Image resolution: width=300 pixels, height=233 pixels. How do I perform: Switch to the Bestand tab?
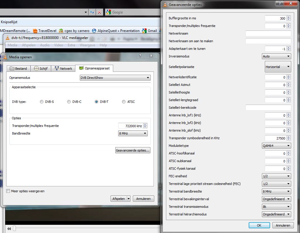pos(18,69)
